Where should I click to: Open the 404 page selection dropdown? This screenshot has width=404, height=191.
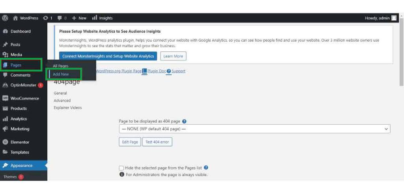[254, 129]
